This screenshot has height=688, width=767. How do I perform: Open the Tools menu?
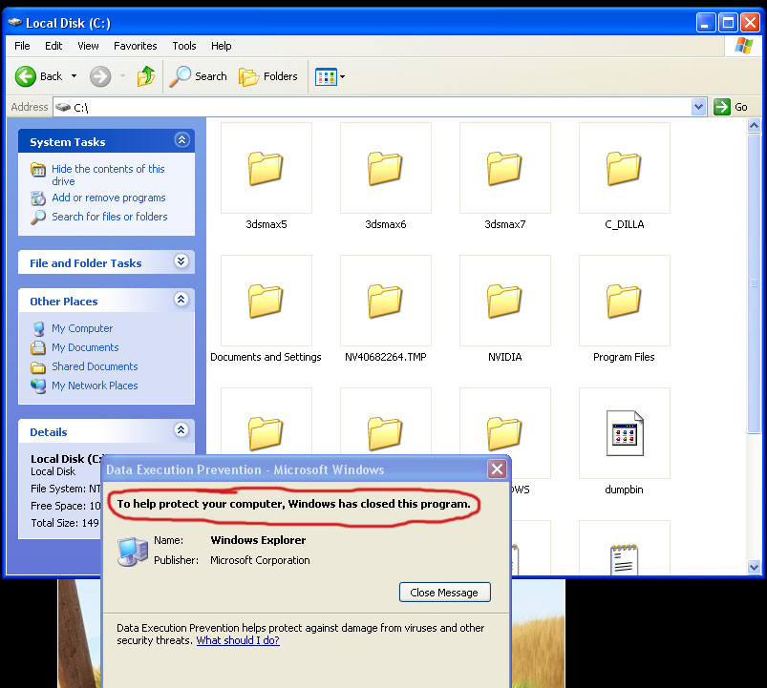coord(184,46)
